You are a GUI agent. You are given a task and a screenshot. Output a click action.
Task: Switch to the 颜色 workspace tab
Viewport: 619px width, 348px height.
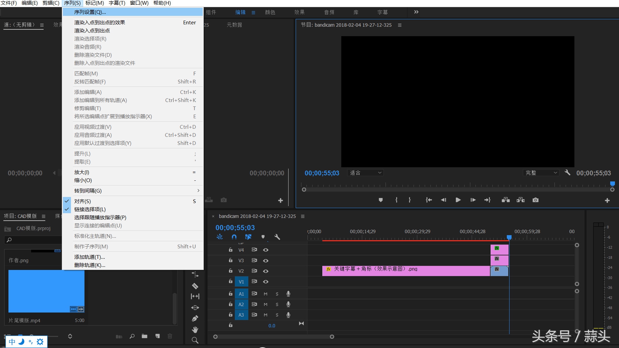pyautogui.click(x=270, y=12)
